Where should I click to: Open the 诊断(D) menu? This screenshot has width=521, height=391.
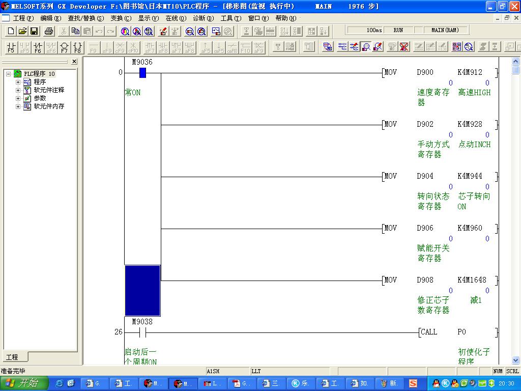click(203, 18)
